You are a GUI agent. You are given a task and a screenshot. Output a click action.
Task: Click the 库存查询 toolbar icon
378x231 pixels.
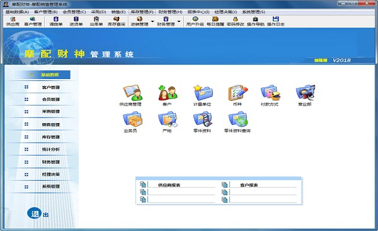tap(117, 21)
